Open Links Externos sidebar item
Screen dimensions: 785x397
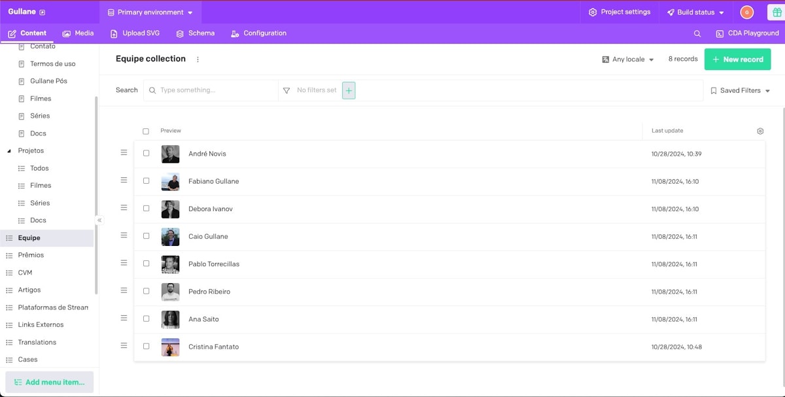(41, 325)
